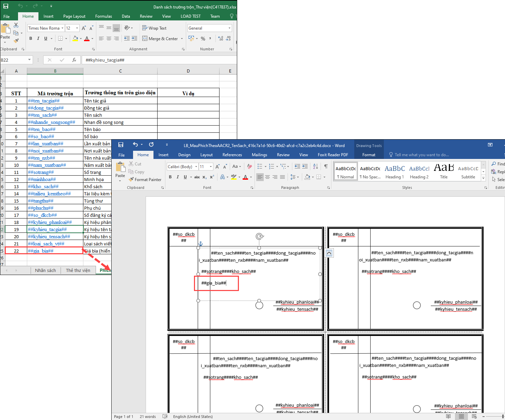
Task: Justify paragraph text in Word
Action: click(282, 177)
